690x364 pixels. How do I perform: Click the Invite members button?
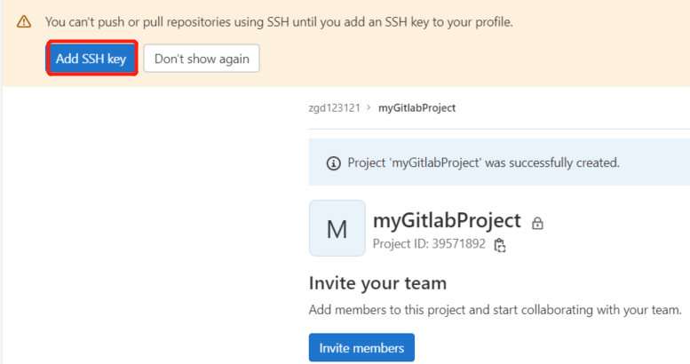pos(361,348)
